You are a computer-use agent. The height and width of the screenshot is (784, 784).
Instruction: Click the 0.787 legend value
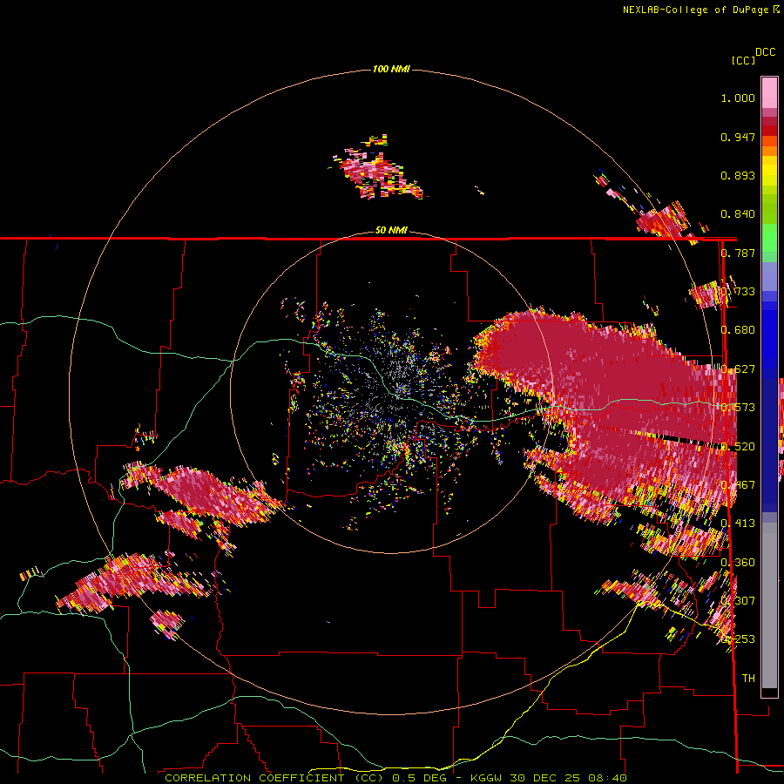(738, 253)
